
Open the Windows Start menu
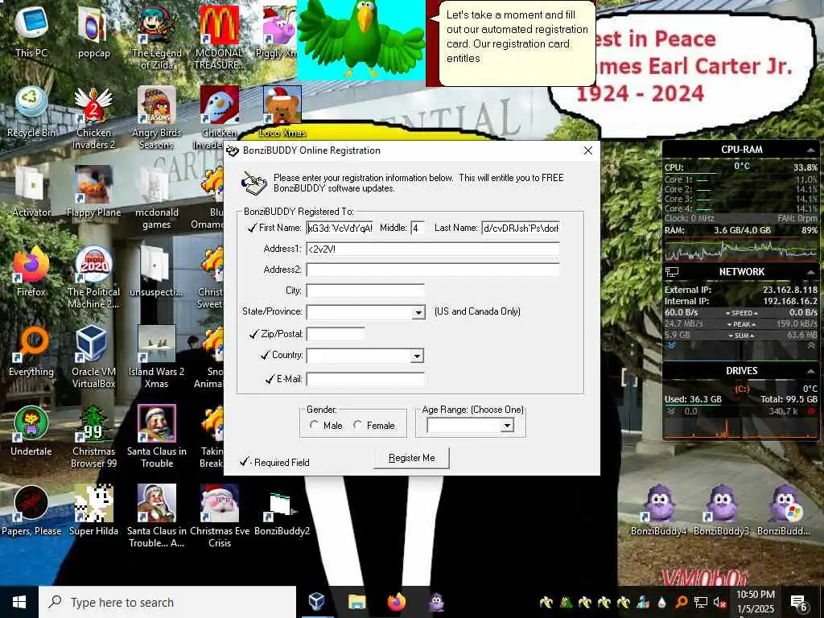19,602
